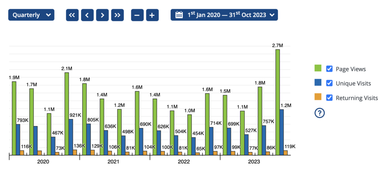Screen dimensions: 384x170
Task: Advance to next period with single right arrow
Action: (102, 15)
